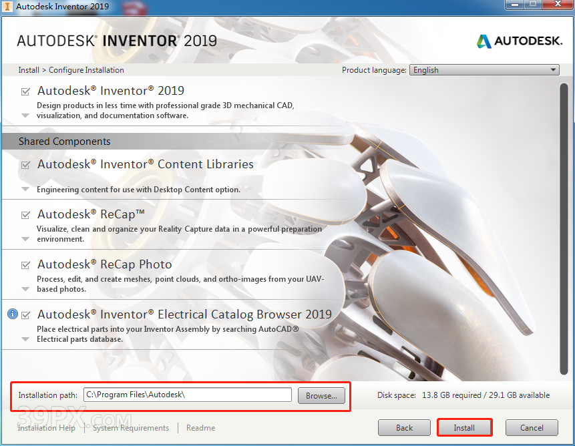The height and width of the screenshot is (446, 575).
Task: Click the Autodesk logo at top right
Action: [520, 41]
